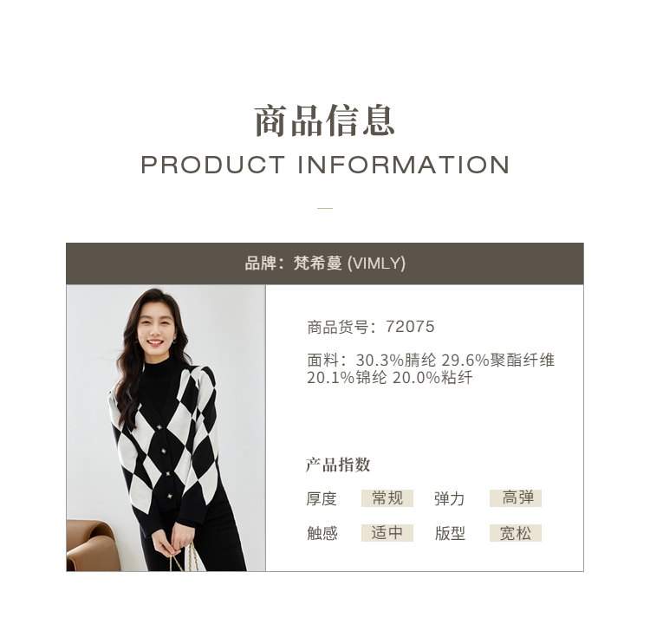Viewport: 650px width, 624px height.
Task: Select the 高弹 elasticity tag
Action: click(x=516, y=498)
